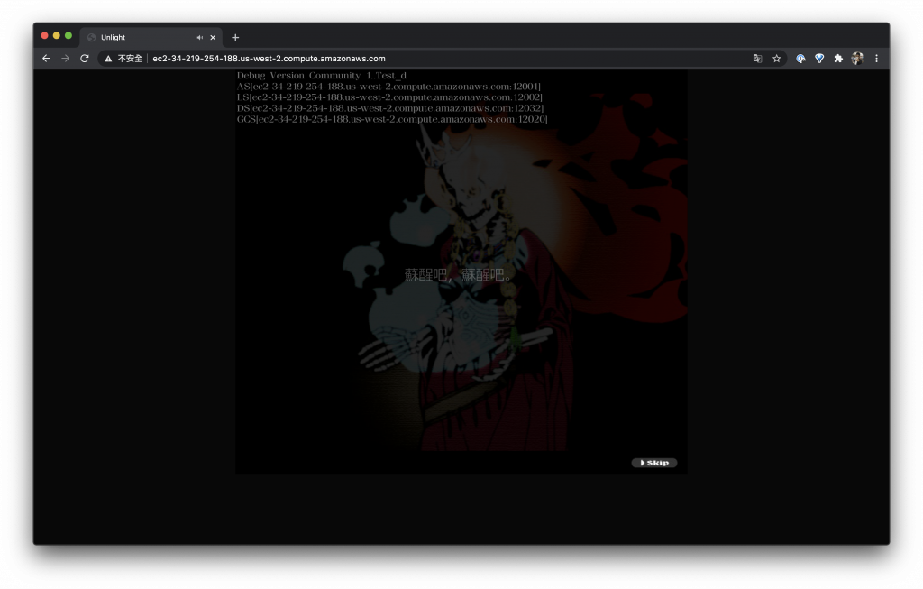The image size is (923, 589).
Task: Click the browser forward arrow
Action: click(65, 59)
